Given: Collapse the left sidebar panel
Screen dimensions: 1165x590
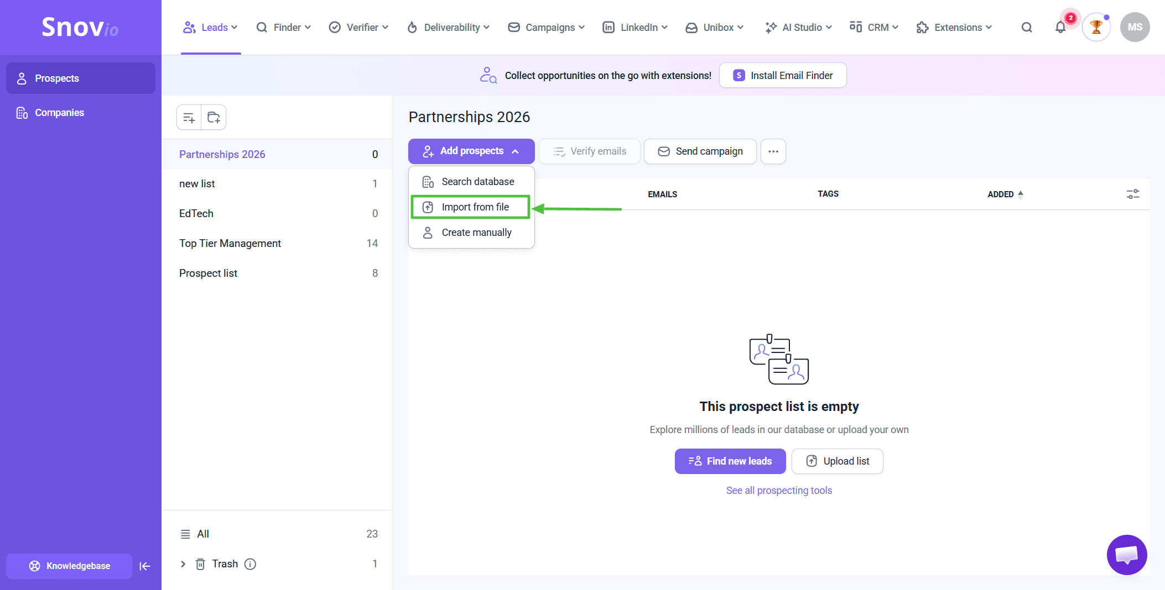Looking at the screenshot, I should click(145, 566).
